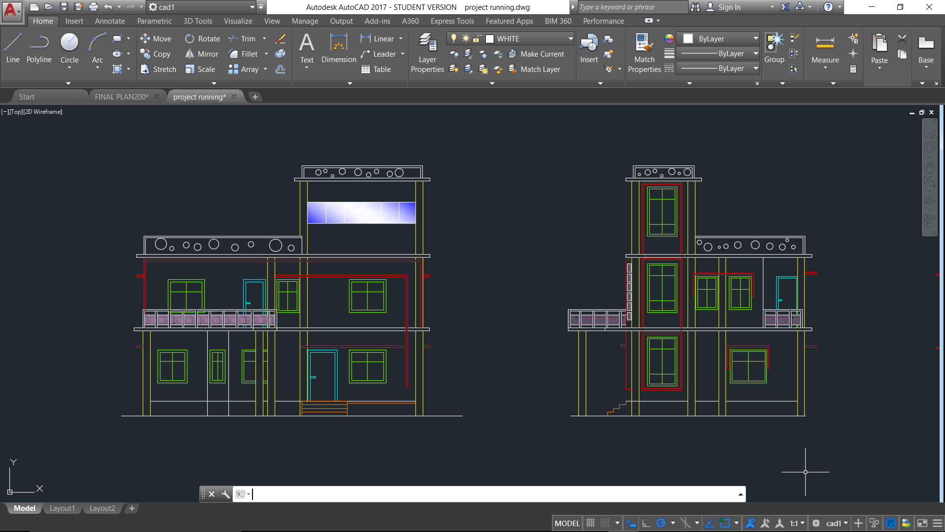The image size is (945, 532).
Task: Click the Match Properties icon
Action: tap(644, 53)
